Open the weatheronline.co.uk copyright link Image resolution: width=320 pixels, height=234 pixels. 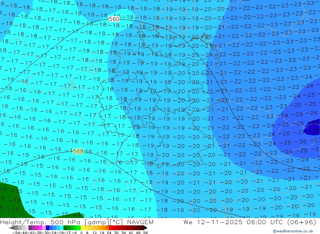293,231
